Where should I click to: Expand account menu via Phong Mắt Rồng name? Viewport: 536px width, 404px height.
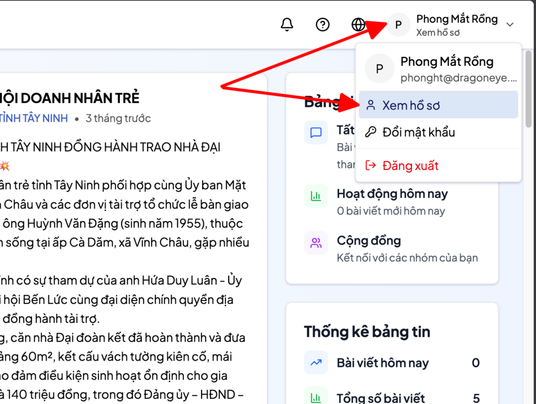click(x=456, y=19)
